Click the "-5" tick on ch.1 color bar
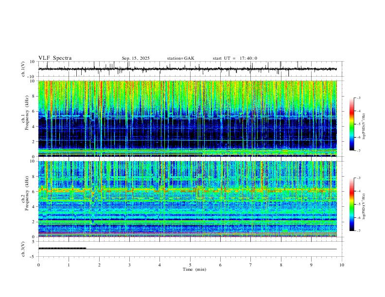Image resolution: width=385 pixels, height=297 pixels. [359, 124]
